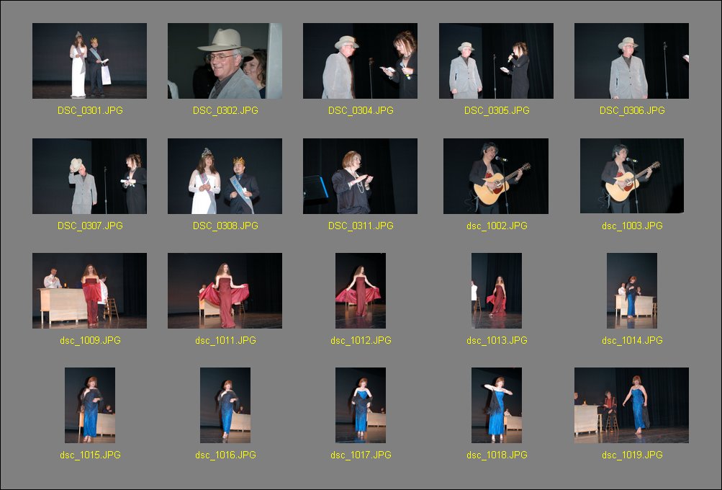This screenshot has width=722, height=490.
Task: Click the DSC_0304.JPG filename label
Action: click(x=361, y=111)
